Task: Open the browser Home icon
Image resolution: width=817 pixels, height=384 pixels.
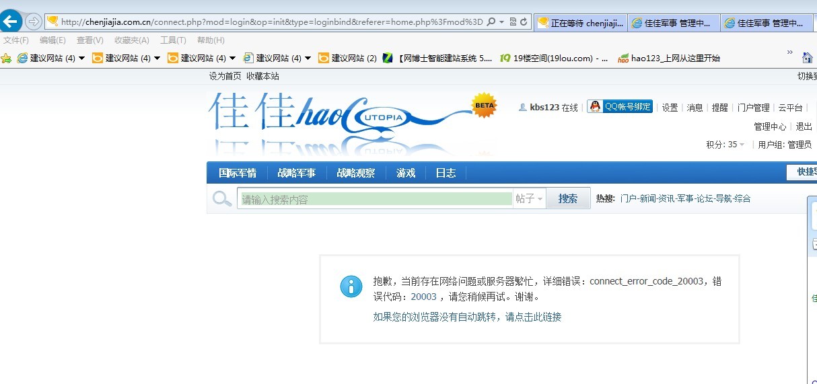Action: pyautogui.click(x=808, y=57)
